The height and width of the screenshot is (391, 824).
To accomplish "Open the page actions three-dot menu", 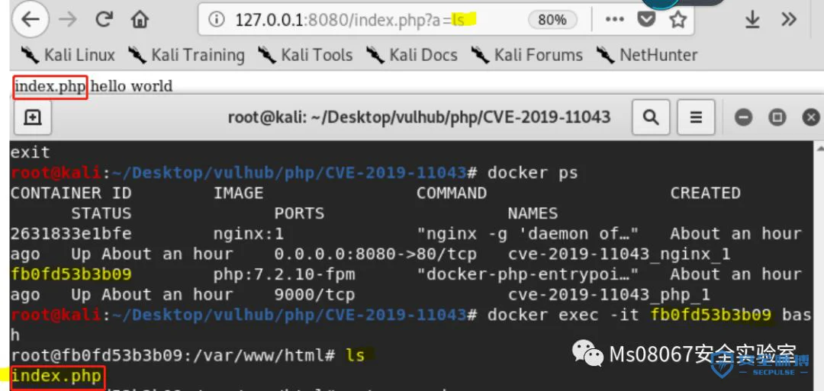I will (614, 20).
